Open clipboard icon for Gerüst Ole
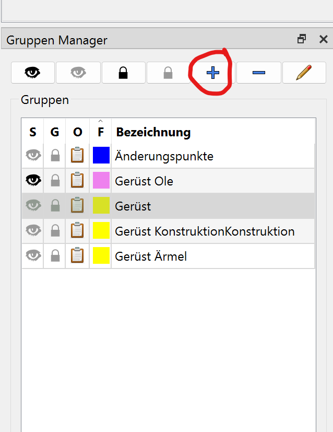This screenshot has height=432, width=333. [77, 181]
